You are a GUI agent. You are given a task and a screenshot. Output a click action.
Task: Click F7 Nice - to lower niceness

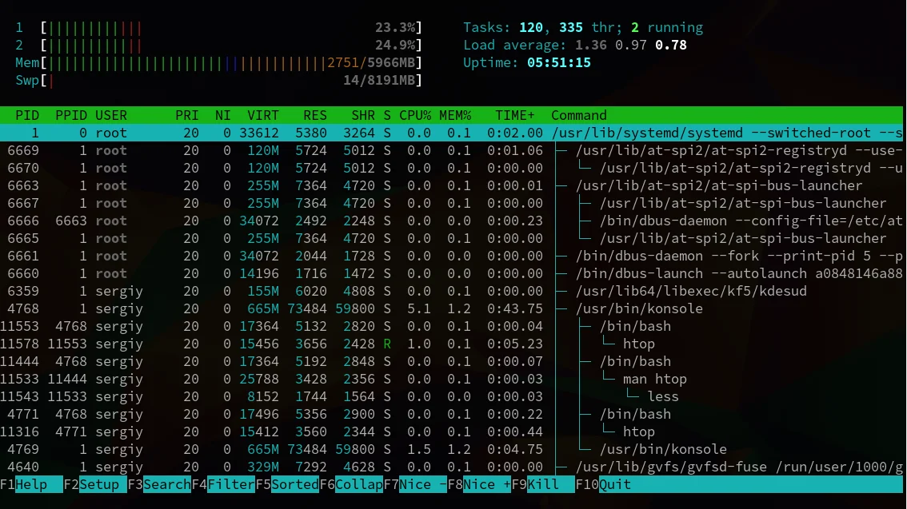(x=415, y=484)
